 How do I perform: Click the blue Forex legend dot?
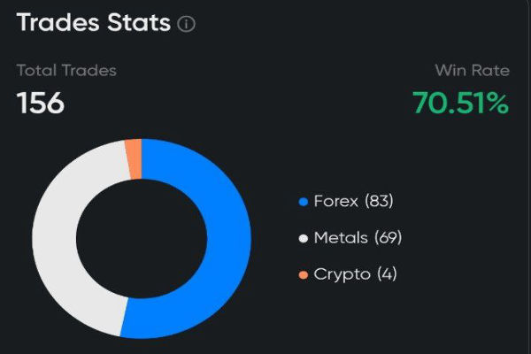point(304,202)
